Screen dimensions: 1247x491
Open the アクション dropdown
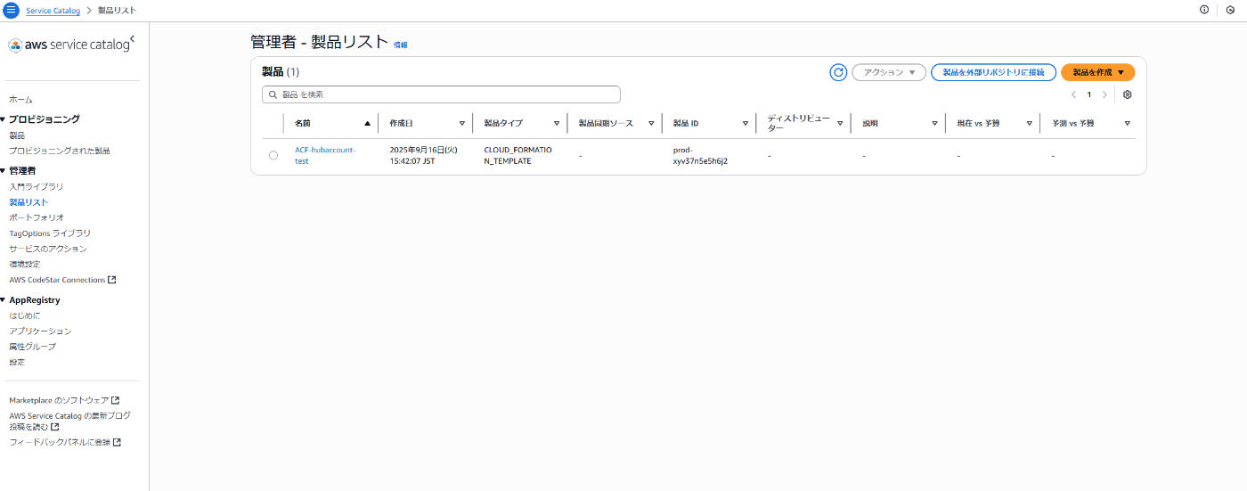[x=889, y=72]
